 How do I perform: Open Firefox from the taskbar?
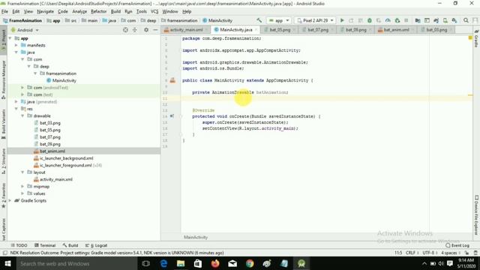(x=215, y=263)
